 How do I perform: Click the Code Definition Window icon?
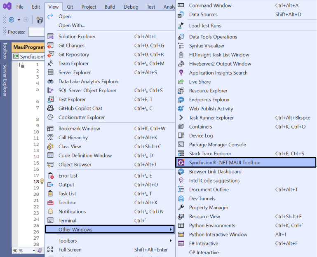(x=50, y=155)
